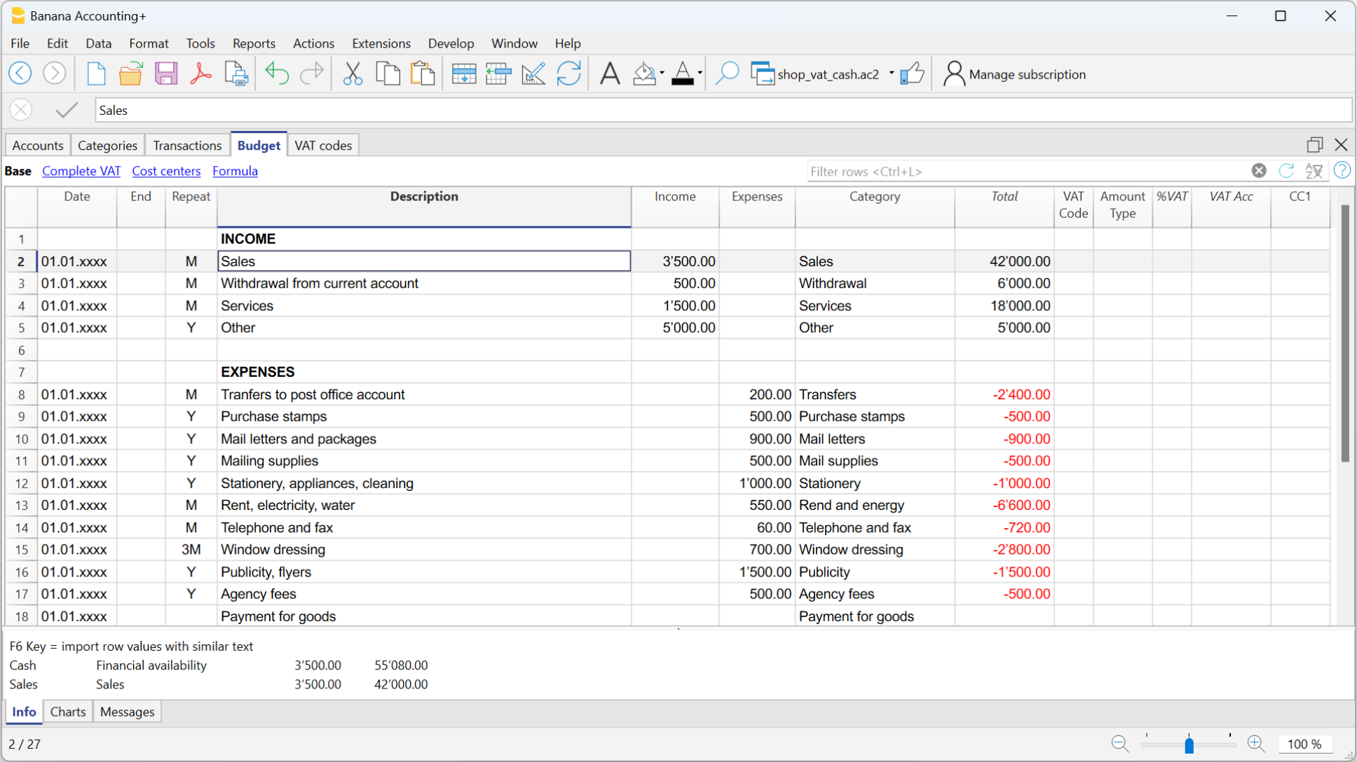Click the Add rows table icon
Image resolution: width=1357 pixels, height=762 pixels.
tap(463, 74)
